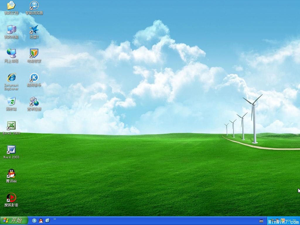
Task: Launch the 电脑管家 shield shortcut on desktop
Action: click(x=34, y=56)
